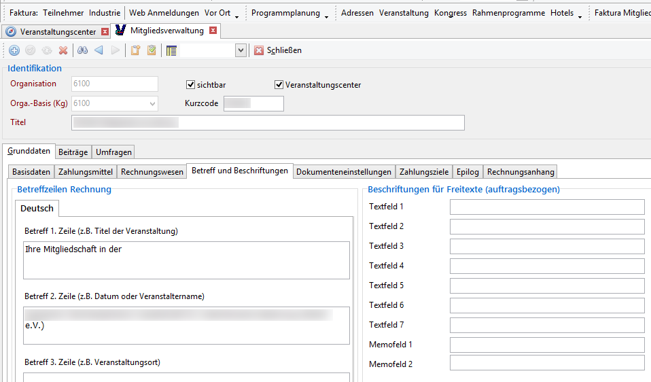This screenshot has height=382, width=651.
Task: Click the Schließen button
Action: pyautogui.click(x=278, y=50)
